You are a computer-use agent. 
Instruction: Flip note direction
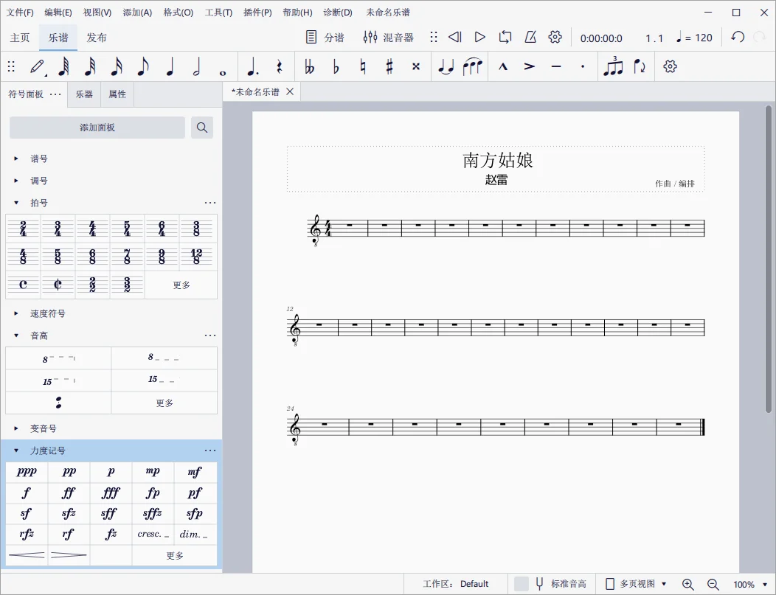coord(640,66)
